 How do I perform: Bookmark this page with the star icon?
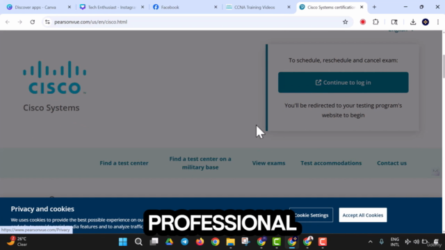[345, 22]
